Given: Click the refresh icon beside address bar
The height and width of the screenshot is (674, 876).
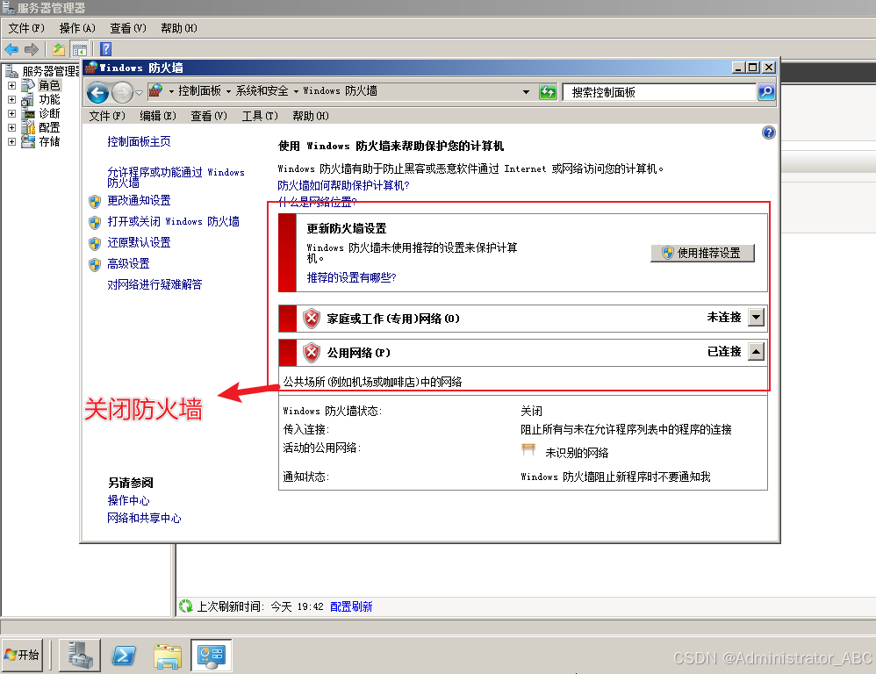Looking at the screenshot, I should (x=548, y=91).
